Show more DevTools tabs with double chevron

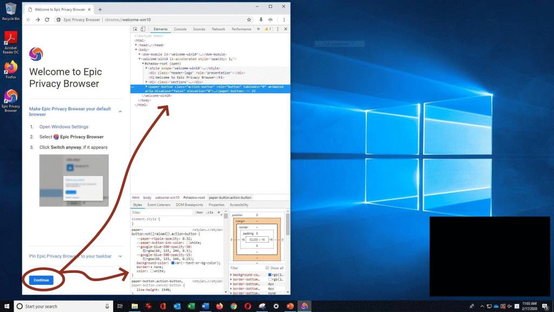pyautogui.click(x=258, y=29)
